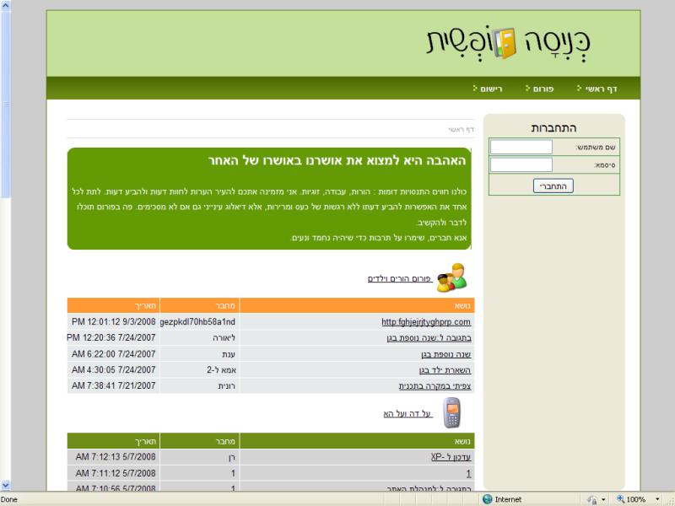The width and height of the screenshot is (675, 506).
Task: Click the scroll up arrow of scrollbar
Action: point(5,5)
